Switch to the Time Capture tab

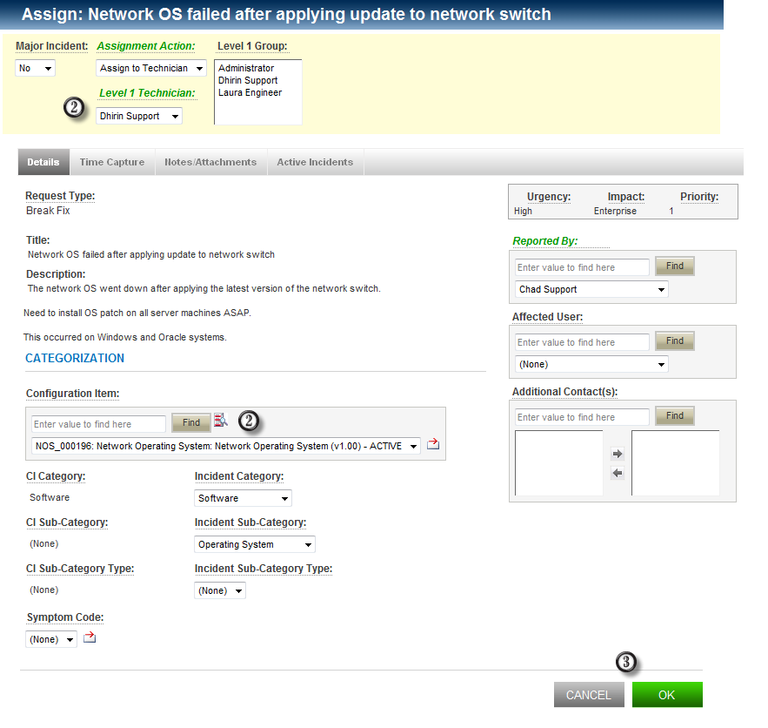[x=112, y=162]
